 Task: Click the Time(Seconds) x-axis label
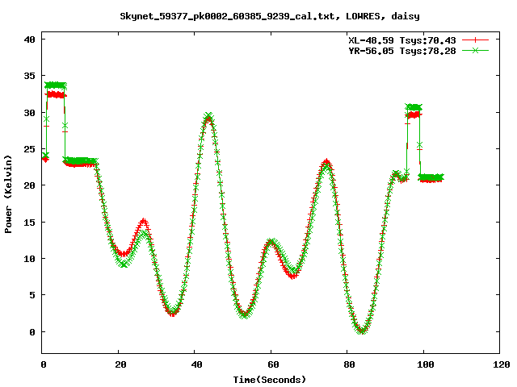(x=270, y=380)
